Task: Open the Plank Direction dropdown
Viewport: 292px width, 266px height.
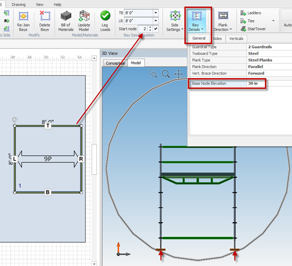Action: [x=223, y=21]
